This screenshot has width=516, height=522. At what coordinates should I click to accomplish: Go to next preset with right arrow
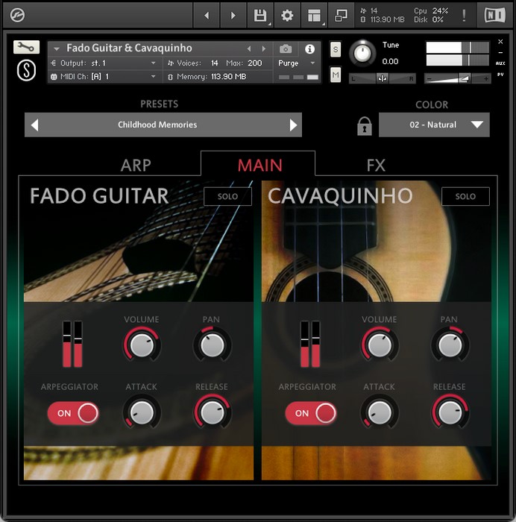(293, 125)
